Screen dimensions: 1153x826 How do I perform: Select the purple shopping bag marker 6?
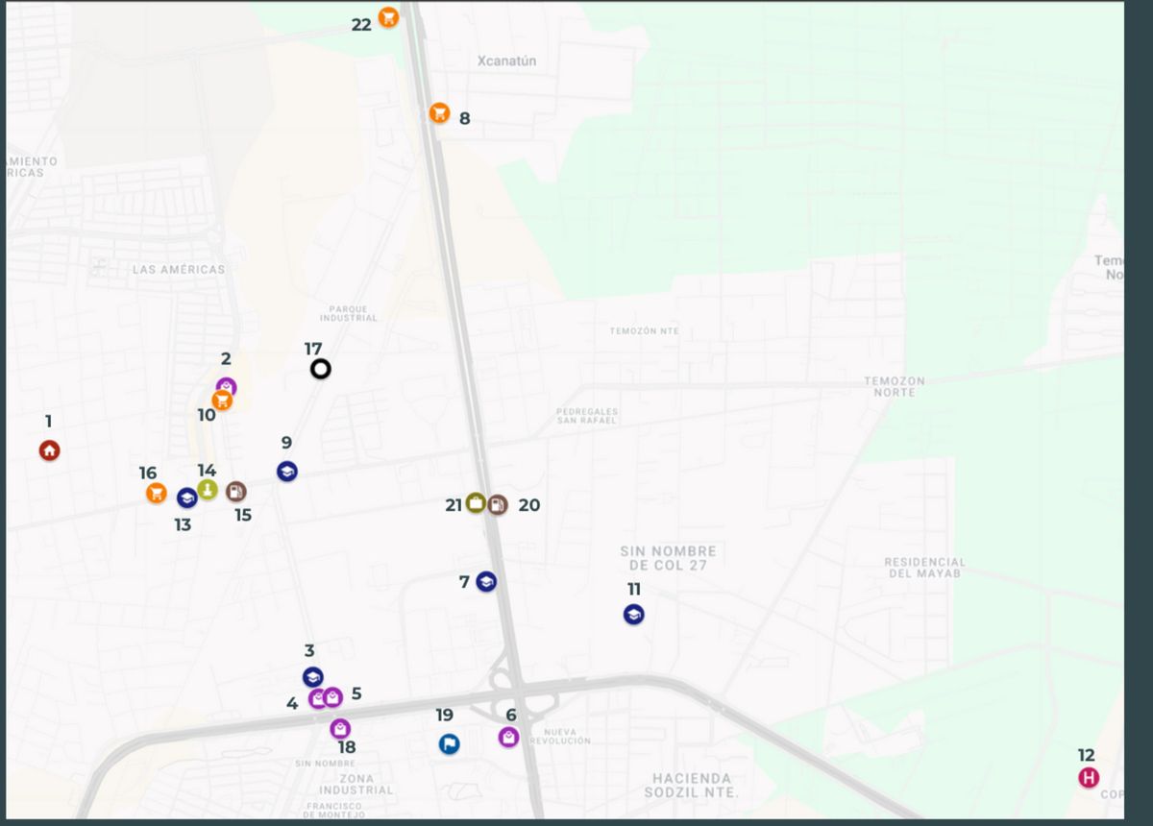coord(508,737)
